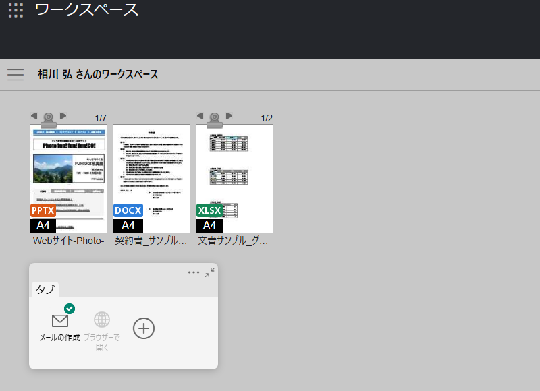The image size is (540, 391).
Task: Click the 文書サンプル_グ file name
Action: tap(233, 241)
